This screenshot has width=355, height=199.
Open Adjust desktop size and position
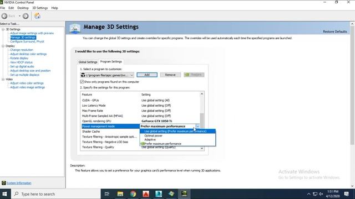[31, 71]
